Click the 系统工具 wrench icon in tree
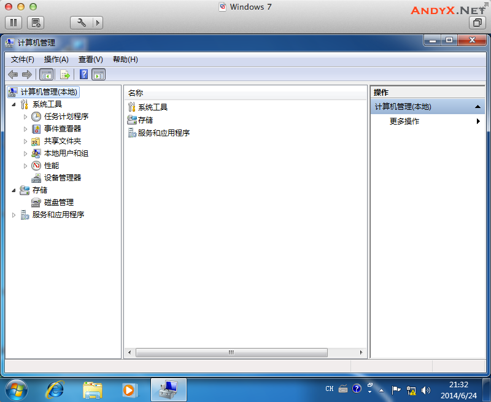 (x=25, y=104)
